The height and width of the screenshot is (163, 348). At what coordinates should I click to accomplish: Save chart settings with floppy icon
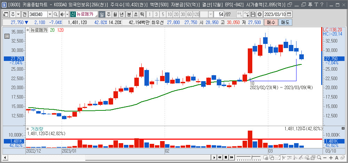point(253,14)
